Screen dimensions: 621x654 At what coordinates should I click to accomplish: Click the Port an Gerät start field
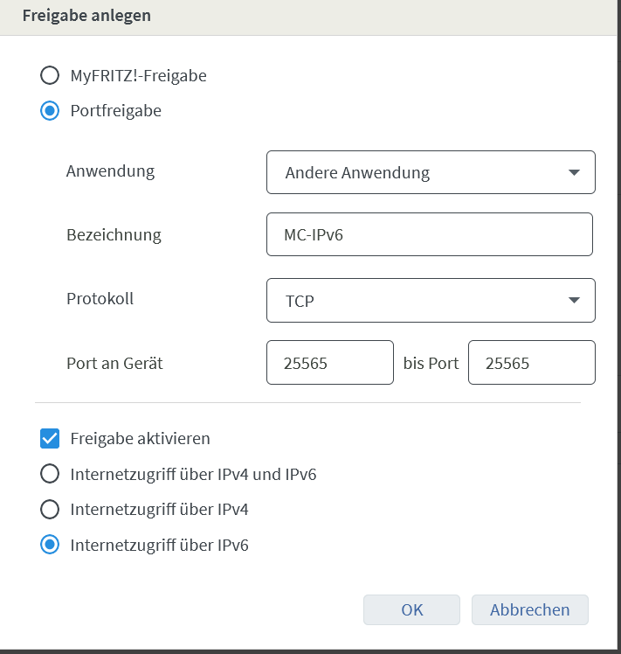click(330, 363)
